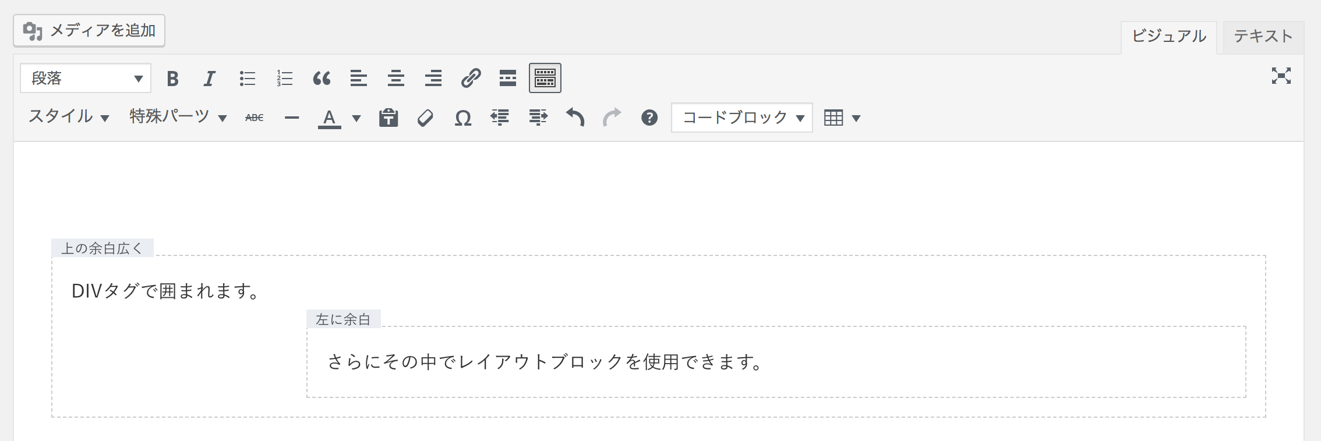Open the スタイル dropdown menu

point(69,118)
